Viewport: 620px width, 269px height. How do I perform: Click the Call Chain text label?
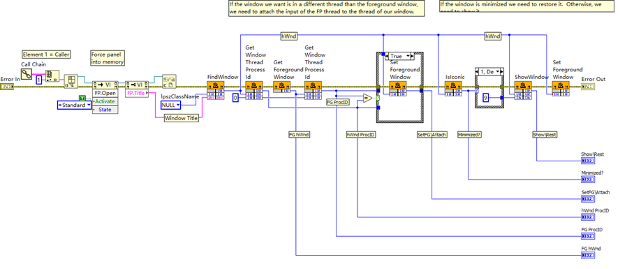pos(34,64)
